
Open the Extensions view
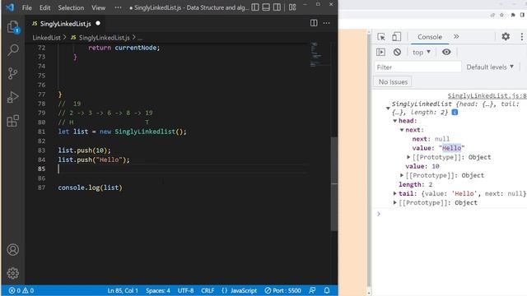tap(13, 121)
